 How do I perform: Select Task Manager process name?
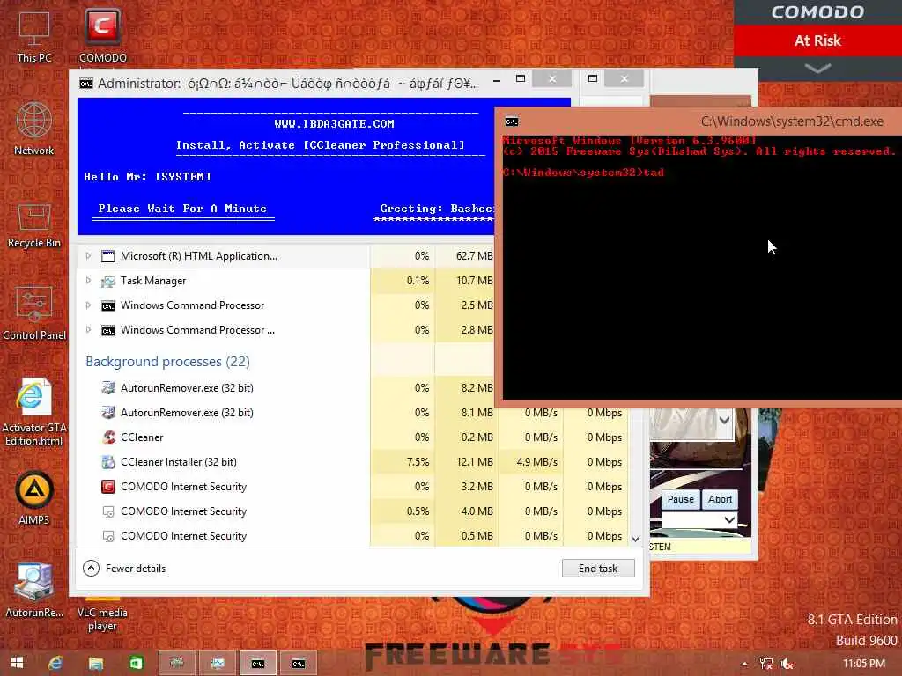tap(153, 281)
